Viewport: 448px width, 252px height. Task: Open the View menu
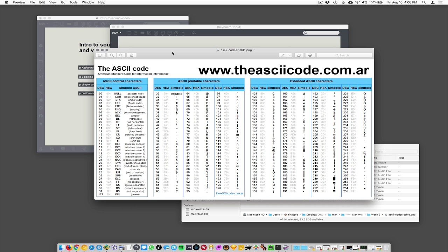53,2
